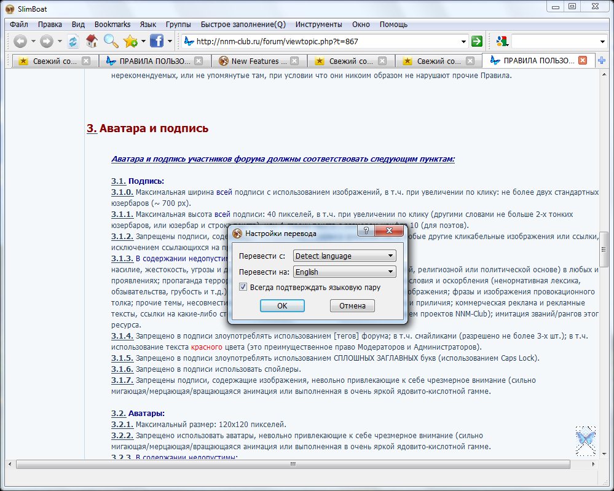Click the '3.2.' Аватары rule link

tap(118, 414)
